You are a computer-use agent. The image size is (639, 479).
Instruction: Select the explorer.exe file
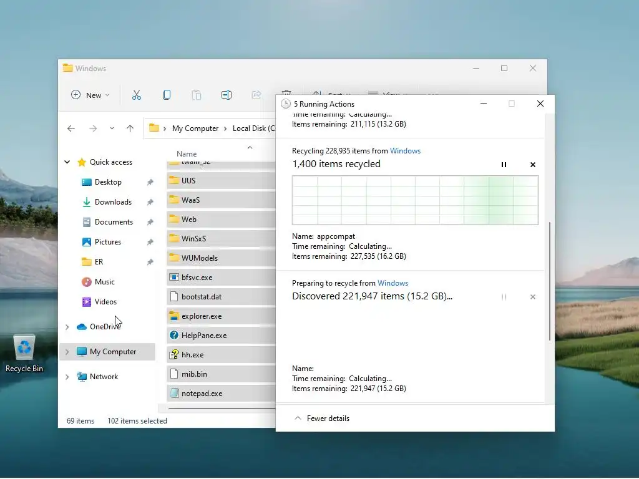click(x=221, y=316)
